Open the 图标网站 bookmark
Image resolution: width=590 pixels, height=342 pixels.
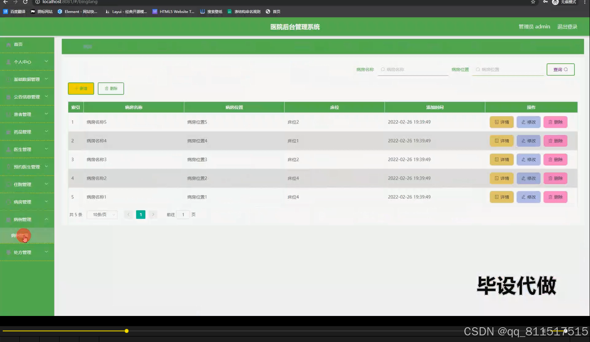click(42, 12)
